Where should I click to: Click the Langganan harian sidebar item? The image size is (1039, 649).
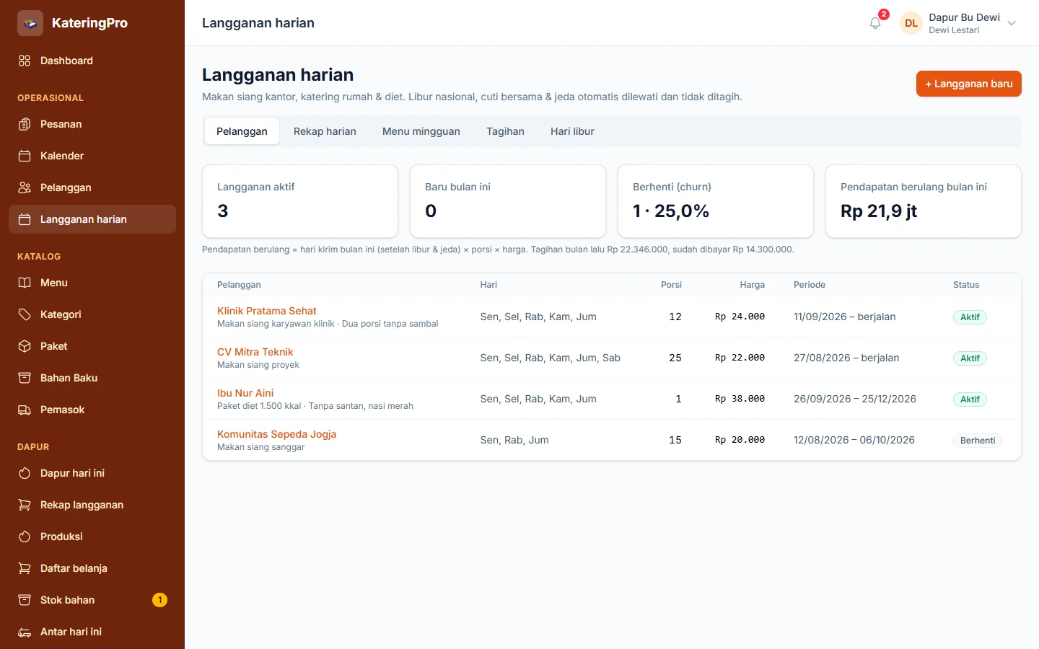(92, 219)
